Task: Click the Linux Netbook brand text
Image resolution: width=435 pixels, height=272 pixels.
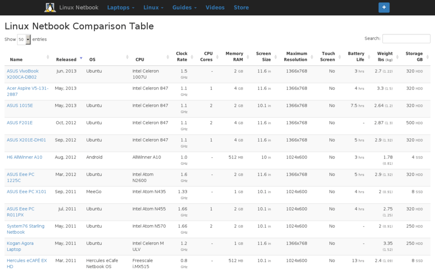Action: [x=79, y=7]
